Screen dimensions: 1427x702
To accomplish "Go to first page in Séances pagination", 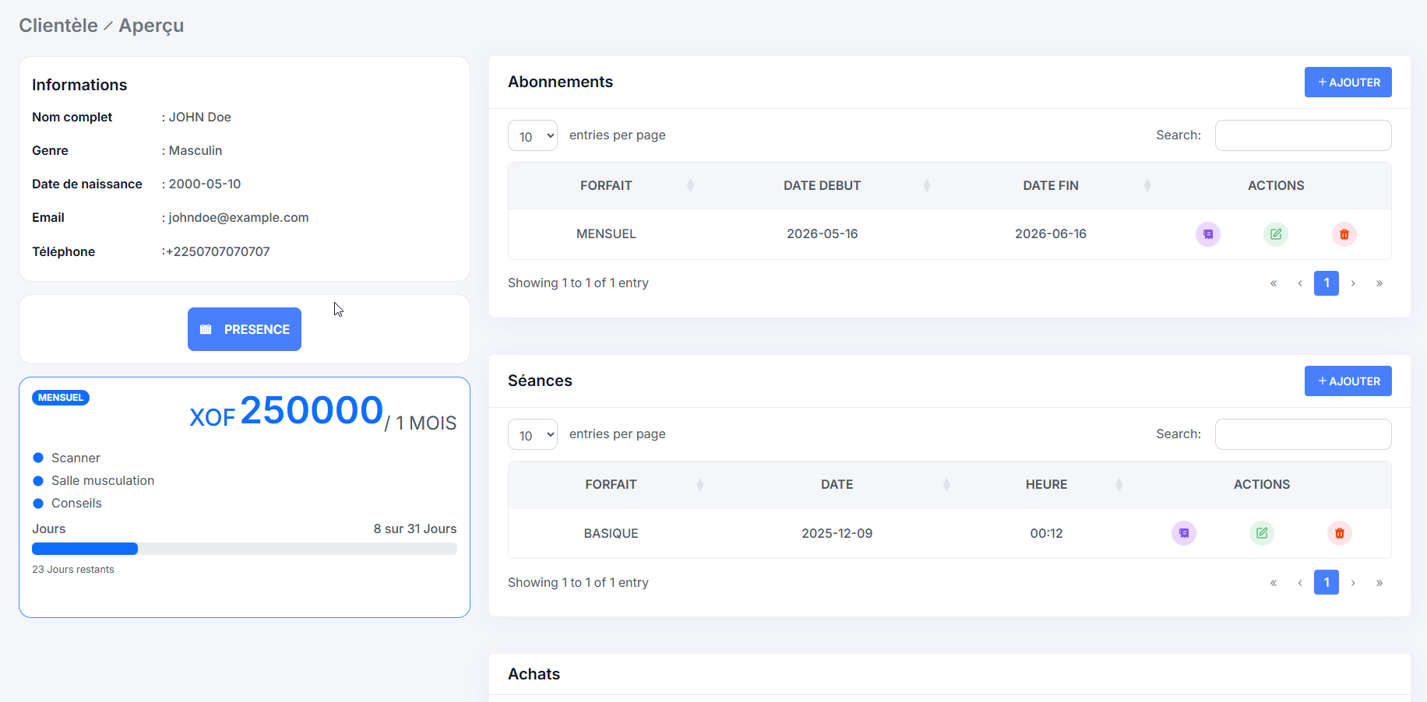I will pyautogui.click(x=1274, y=582).
